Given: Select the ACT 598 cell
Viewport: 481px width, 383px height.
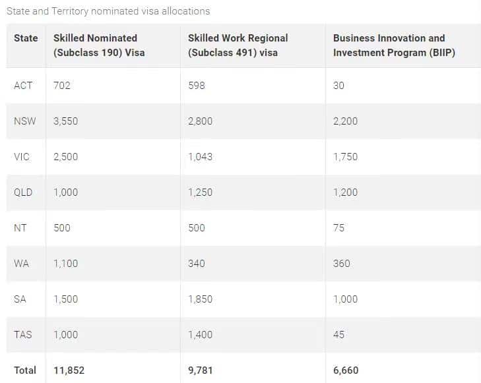Looking at the screenshot, I should click(197, 85).
